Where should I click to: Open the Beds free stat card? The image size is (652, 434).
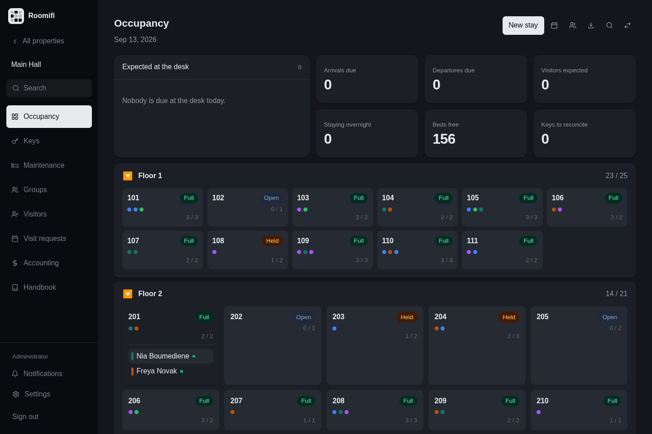pos(476,133)
